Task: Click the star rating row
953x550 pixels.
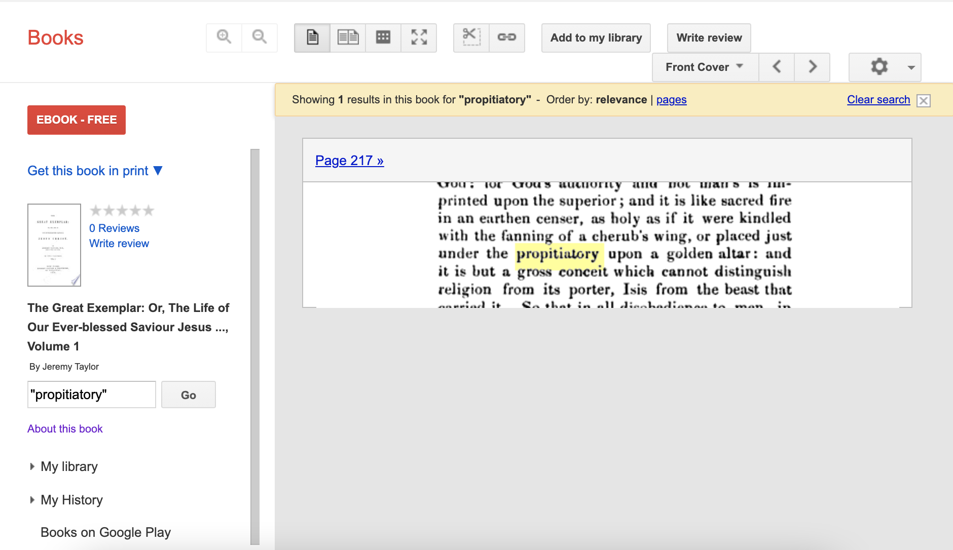Action: 122,211
